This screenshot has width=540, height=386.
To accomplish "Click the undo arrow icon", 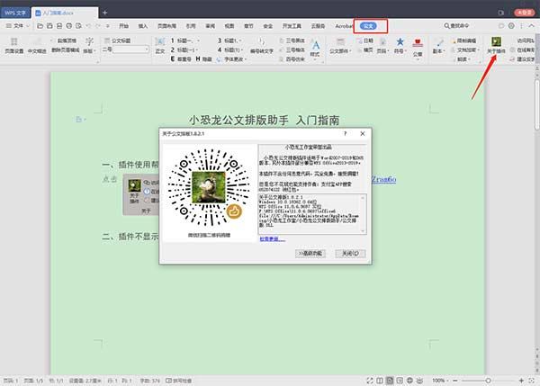I will [x=88, y=26].
